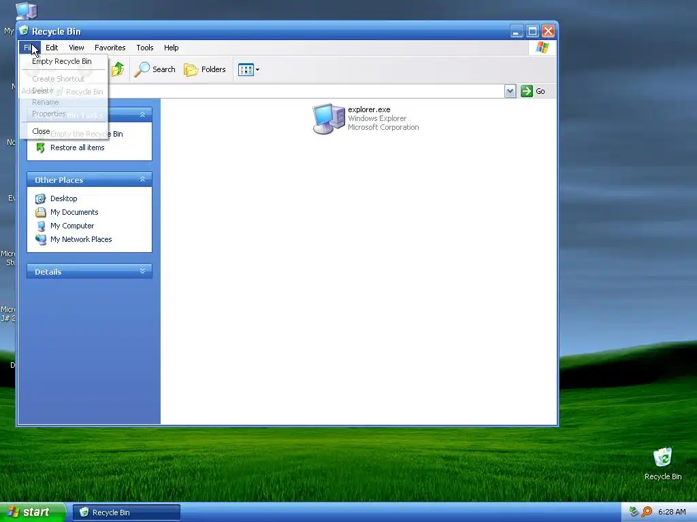This screenshot has height=522, width=697.
Task: Click the Start button
Action: 33,512
